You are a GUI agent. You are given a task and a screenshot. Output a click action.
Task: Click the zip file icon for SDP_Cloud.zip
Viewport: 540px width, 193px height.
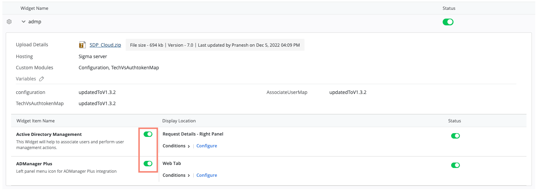[x=82, y=45]
